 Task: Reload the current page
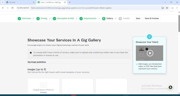[x=12, y=8]
